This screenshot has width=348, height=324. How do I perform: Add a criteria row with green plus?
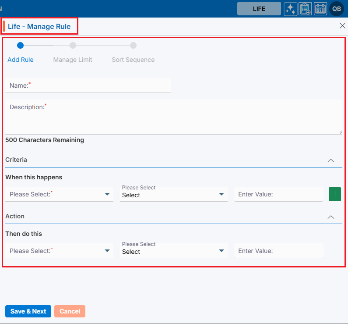coord(335,194)
